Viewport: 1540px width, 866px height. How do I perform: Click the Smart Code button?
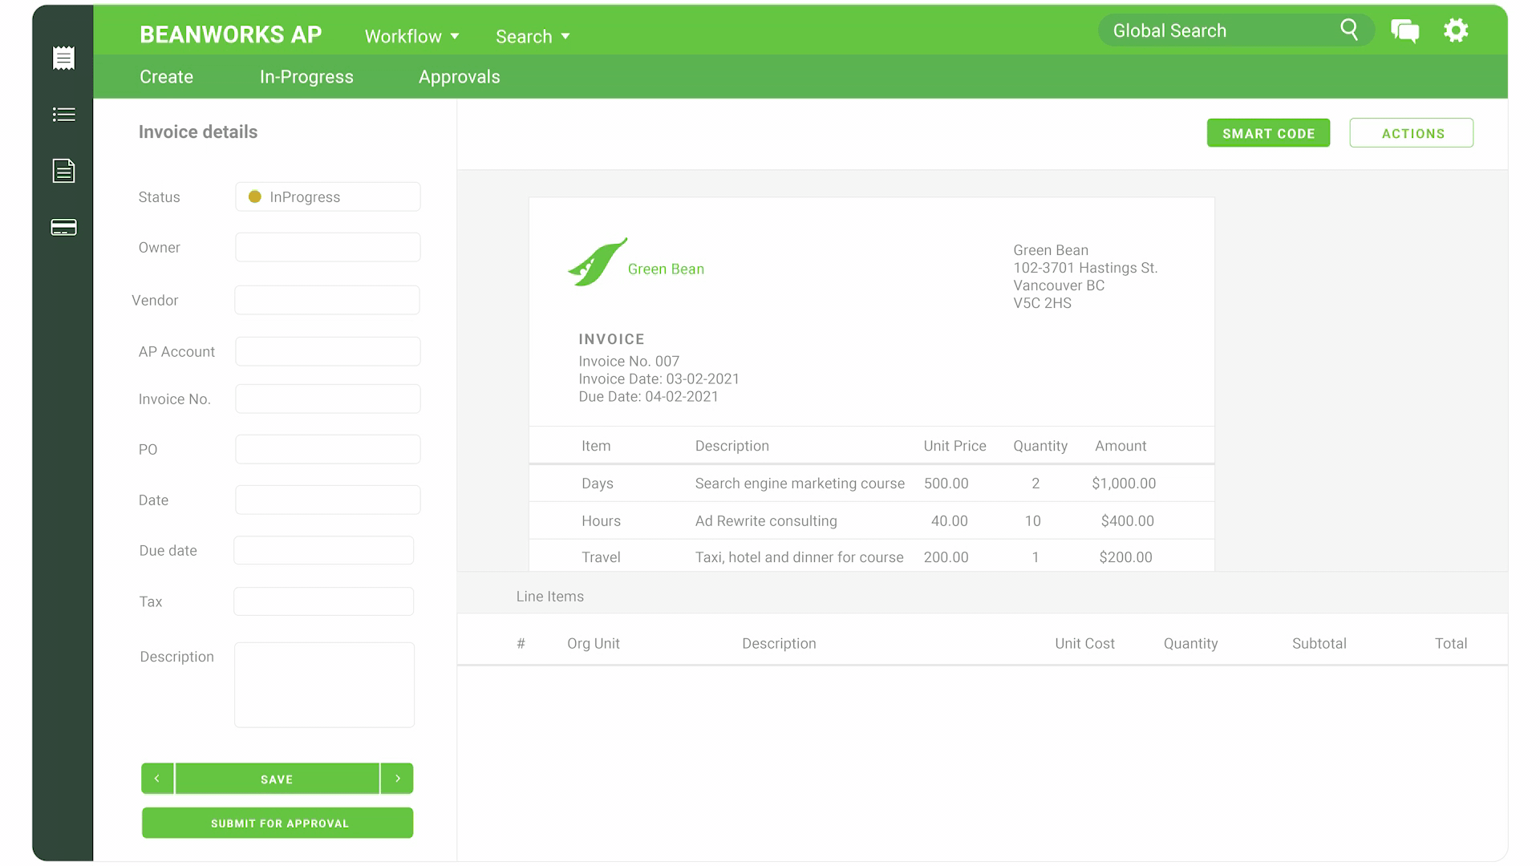tap(1268, 133)
